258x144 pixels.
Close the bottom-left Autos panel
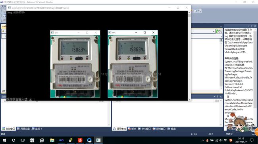221,97
